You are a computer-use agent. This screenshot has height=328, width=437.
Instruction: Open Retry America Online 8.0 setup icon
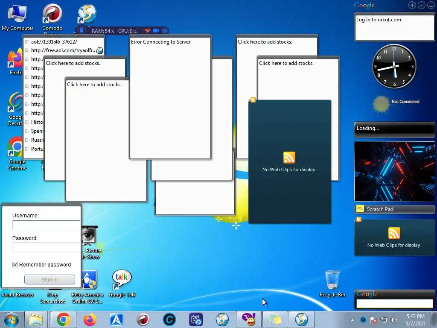click(87, 287)
